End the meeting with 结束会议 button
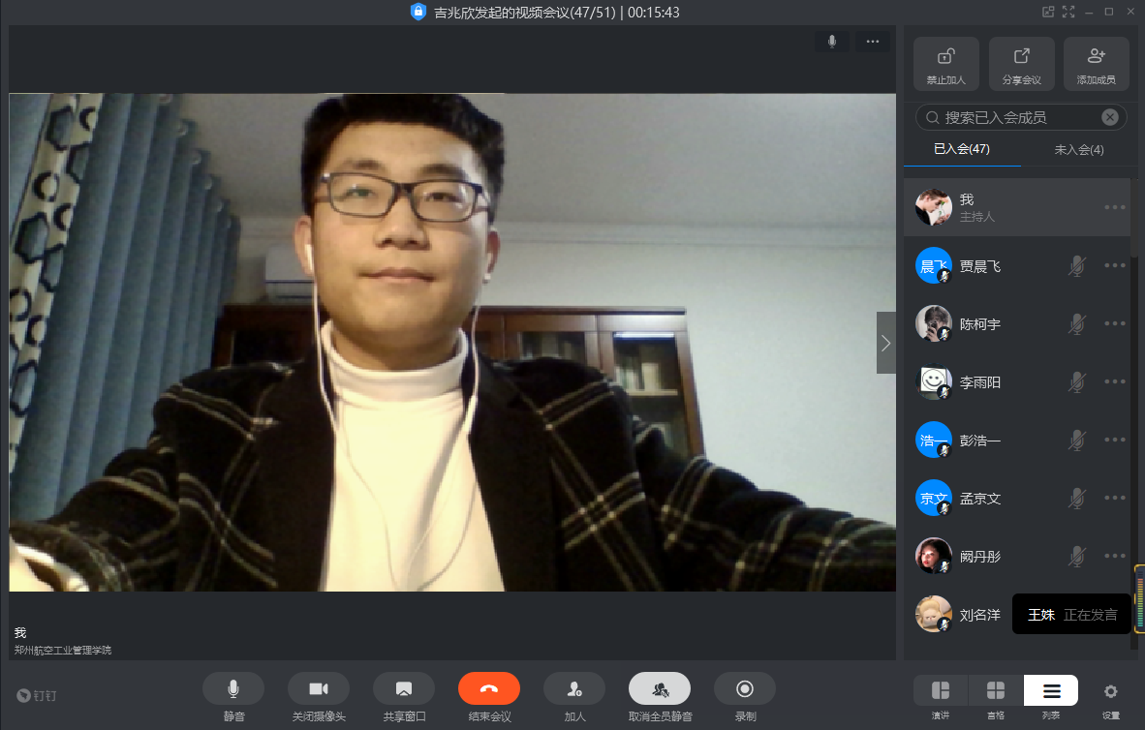Viewport: 1145px width, 730px height. (x=488, y=688)
